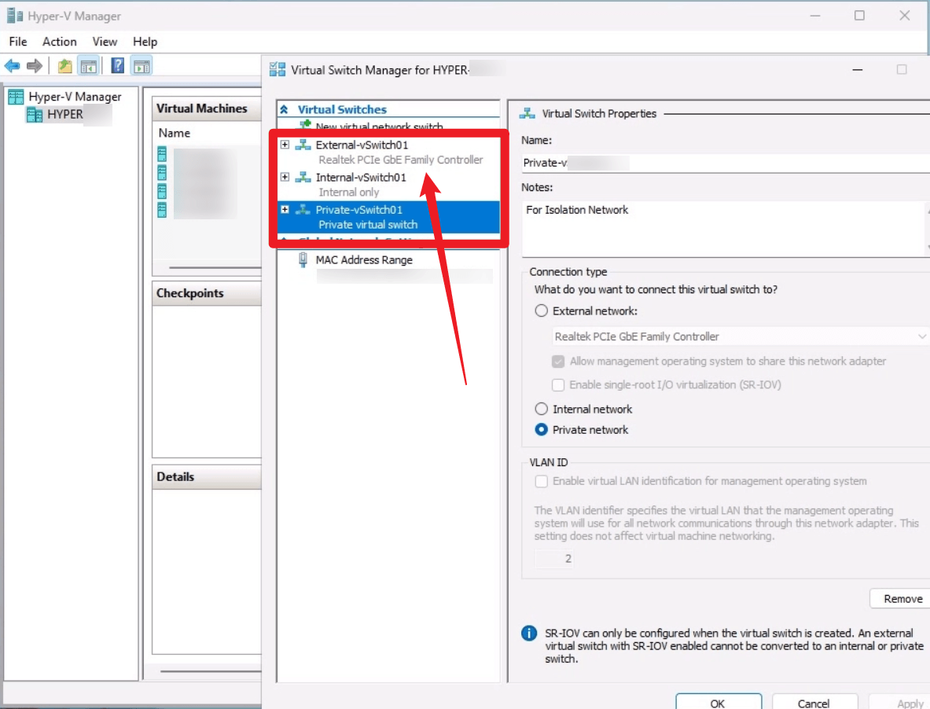Click the Up one level folder icon
930x709 pixels.
(x=65, y=66)
